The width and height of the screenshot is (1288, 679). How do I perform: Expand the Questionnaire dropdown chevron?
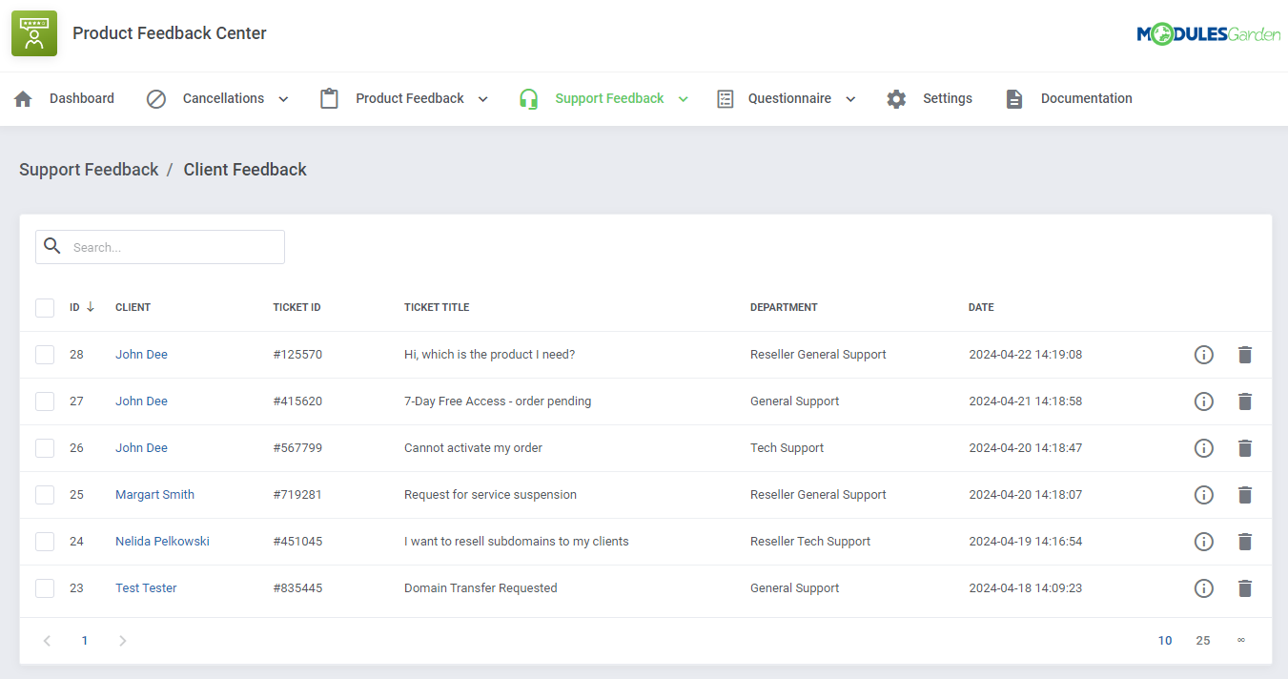[x=850, y=98]
